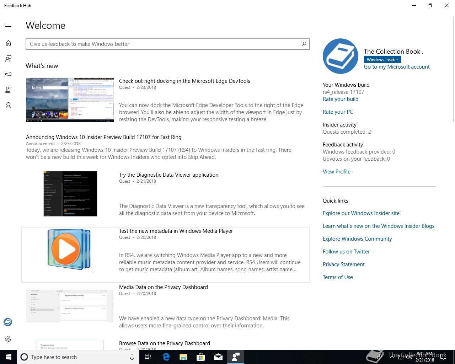Screen dimensions: 455x364
Task: Open Terms of Use link
Action: point(338,277)
